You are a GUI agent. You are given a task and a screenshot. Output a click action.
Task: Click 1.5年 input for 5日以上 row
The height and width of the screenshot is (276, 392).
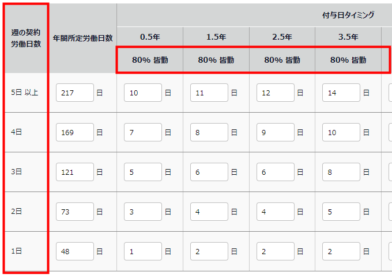209,93
